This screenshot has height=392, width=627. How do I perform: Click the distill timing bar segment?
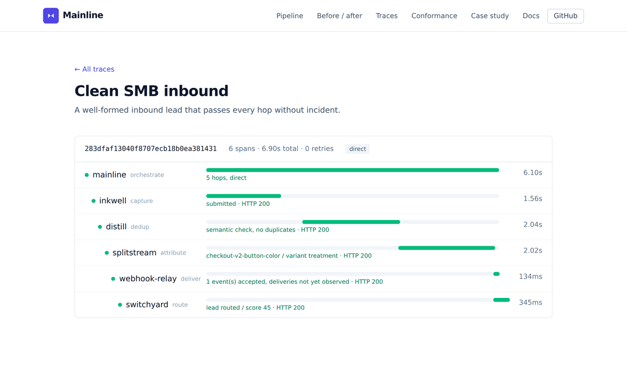pos(351,222)
